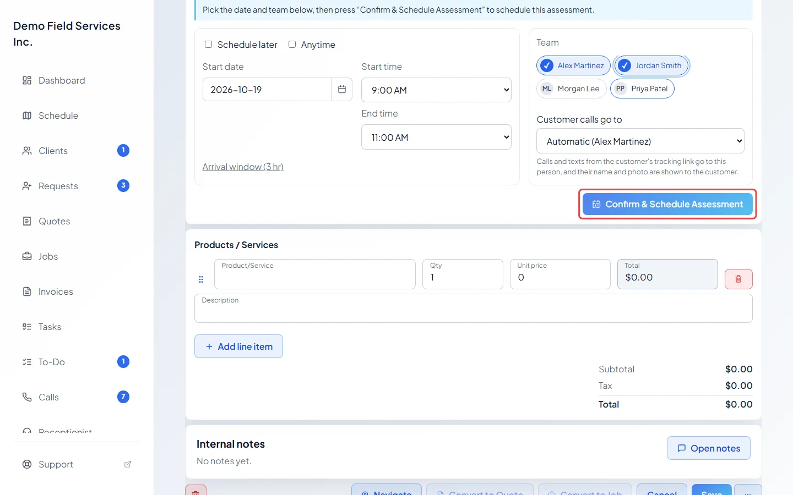Open Dashboard via its grid icon

[27, 80]
